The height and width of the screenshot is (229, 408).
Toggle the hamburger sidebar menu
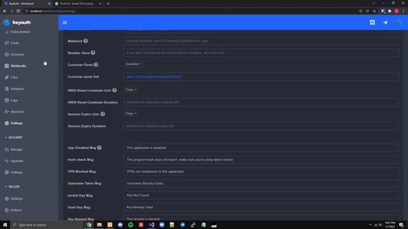64,23
